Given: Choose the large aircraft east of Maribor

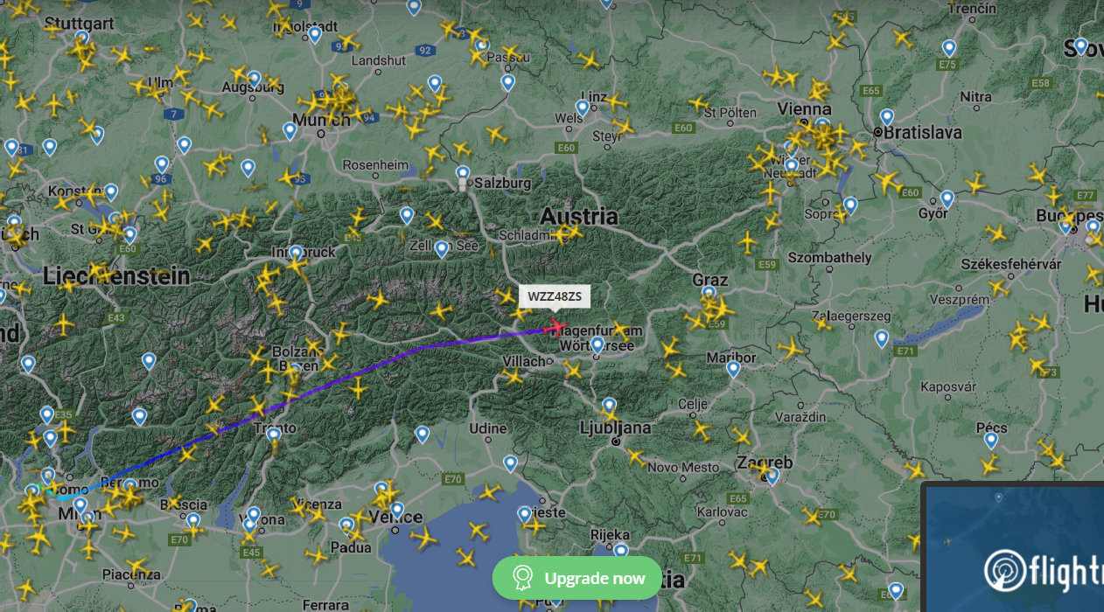Looking at the screenshot, I should click(791, 349).
